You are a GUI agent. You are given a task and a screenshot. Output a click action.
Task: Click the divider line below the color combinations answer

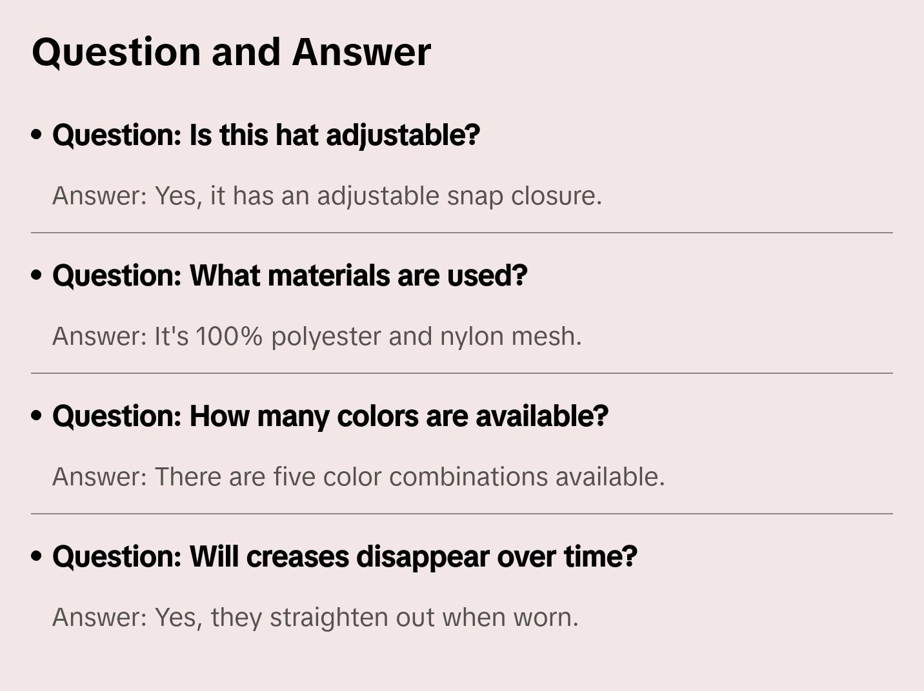click(x=461, y=514)
